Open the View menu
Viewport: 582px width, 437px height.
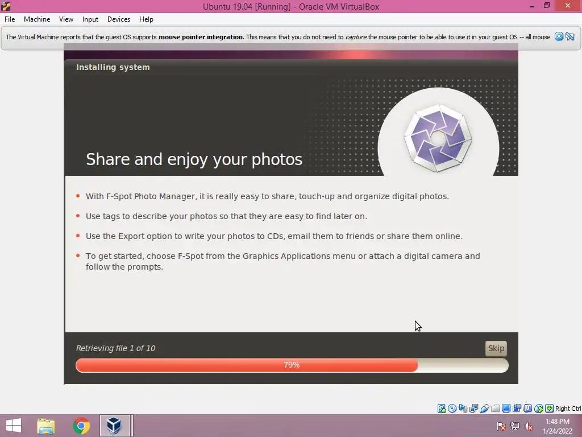click(66, 19)
